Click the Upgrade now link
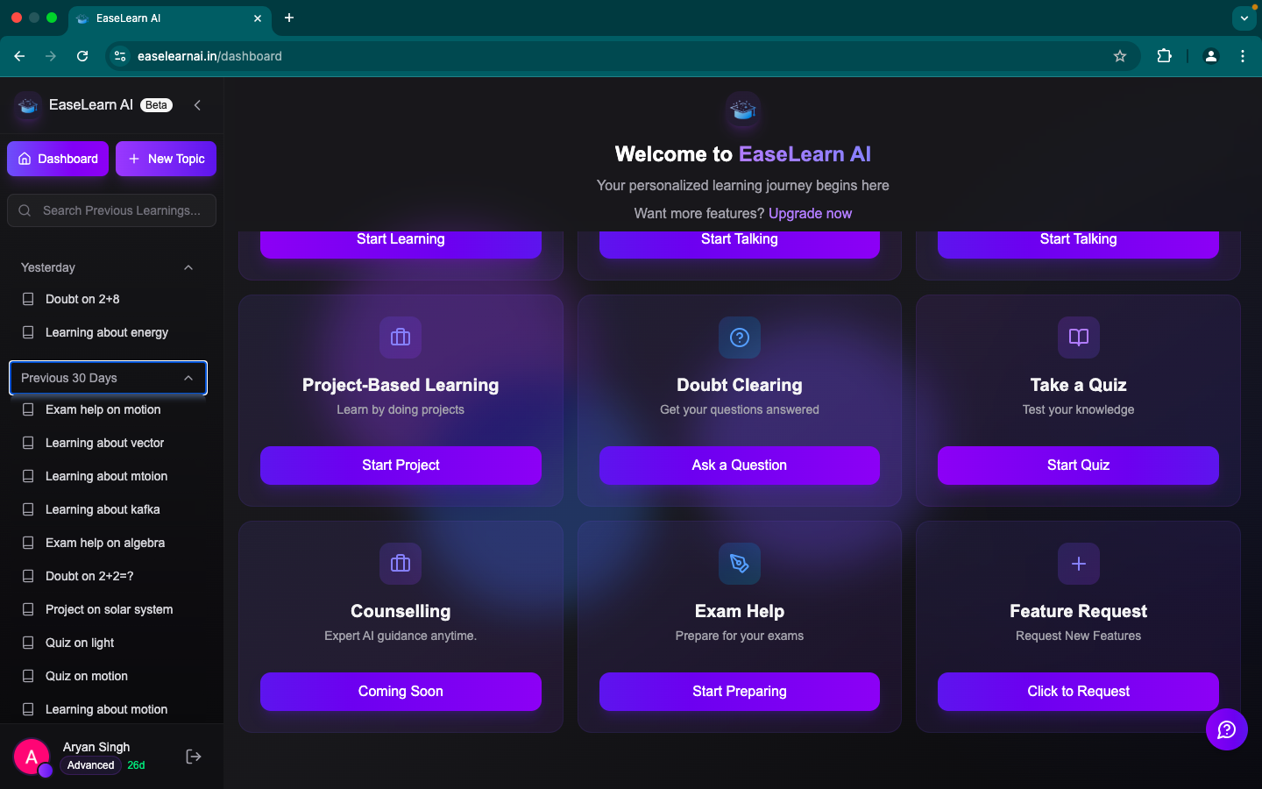1262x789 pixels. point(809,213)
